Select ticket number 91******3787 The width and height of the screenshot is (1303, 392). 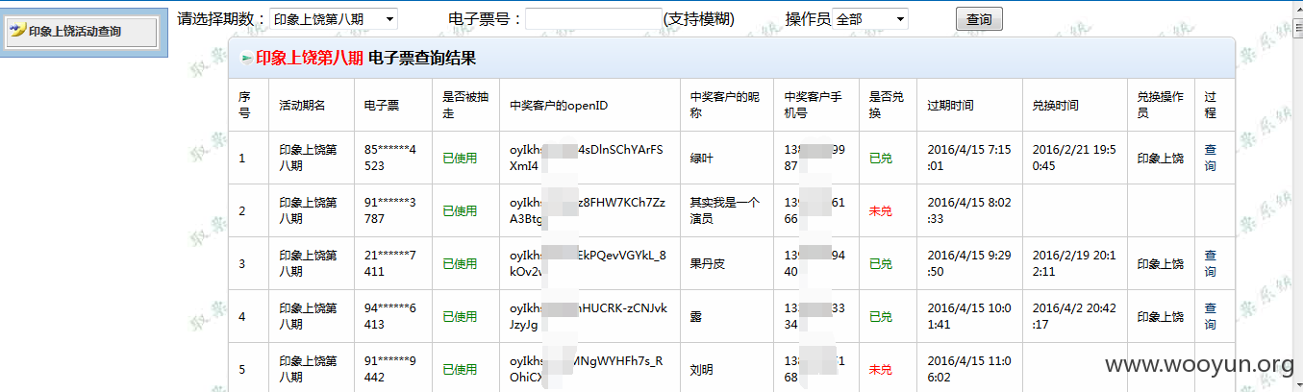[390, 210]
